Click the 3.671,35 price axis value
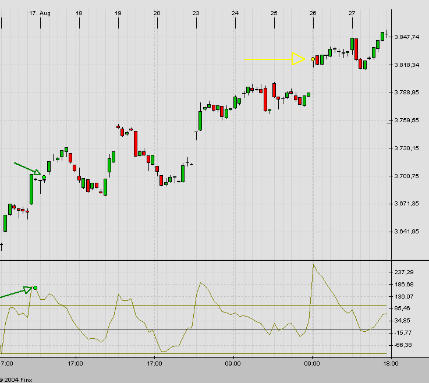Image resolution: width=429 pixels, height=383 pixels. pos(406,204)
